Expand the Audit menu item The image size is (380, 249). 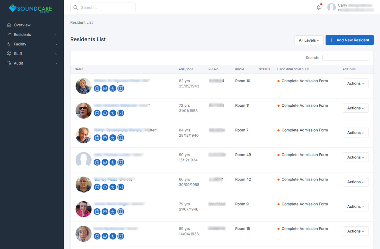pos(32,63)
